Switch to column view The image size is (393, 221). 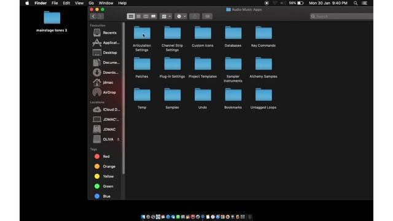pos(146,17)
